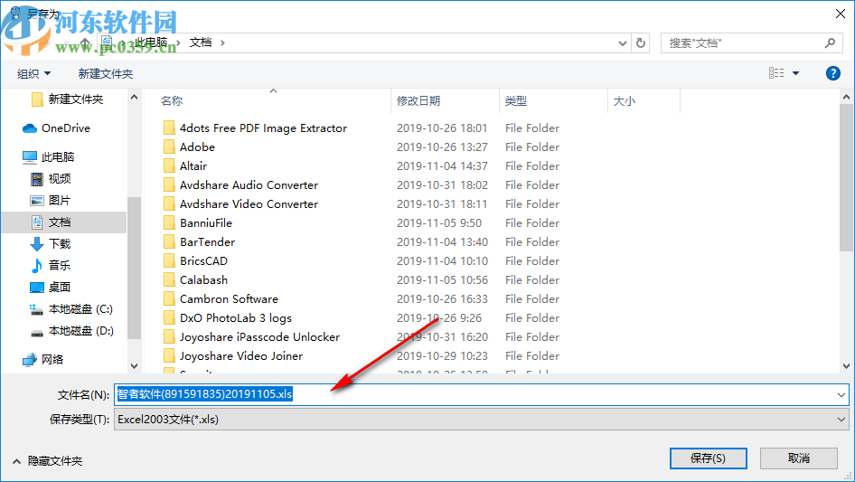Click the refresh icon beside address bar
Image resolution: width=855 pixels, height=482 pixels.
[x=641, y=43]
